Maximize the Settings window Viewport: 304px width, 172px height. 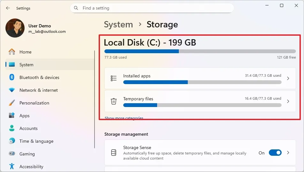click(x=282, y=5)
